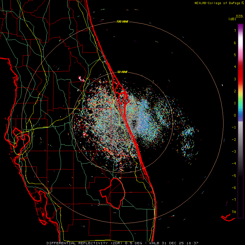The image size is (245, 245).
Task: Click the 0 value on the dB scale
Action: [235, 115]
